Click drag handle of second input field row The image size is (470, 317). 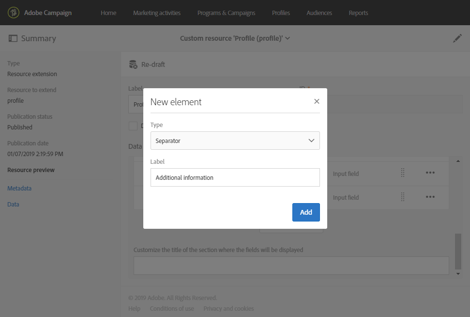pyautogui.click(x=403, y=197)
